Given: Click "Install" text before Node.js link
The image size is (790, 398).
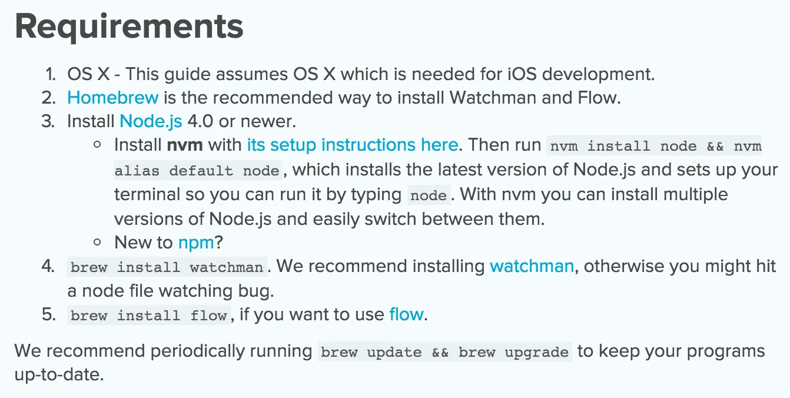Looking at the screenshot, I should 91,121.
